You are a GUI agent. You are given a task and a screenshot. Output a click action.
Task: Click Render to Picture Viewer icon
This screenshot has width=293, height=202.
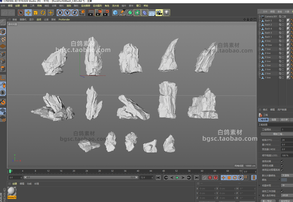(x=98, y=13)
